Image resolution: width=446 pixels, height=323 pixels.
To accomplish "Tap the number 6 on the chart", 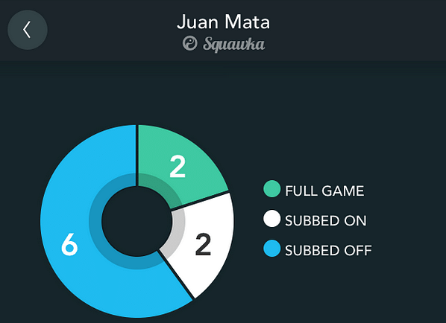I will [x=69, y=244].
